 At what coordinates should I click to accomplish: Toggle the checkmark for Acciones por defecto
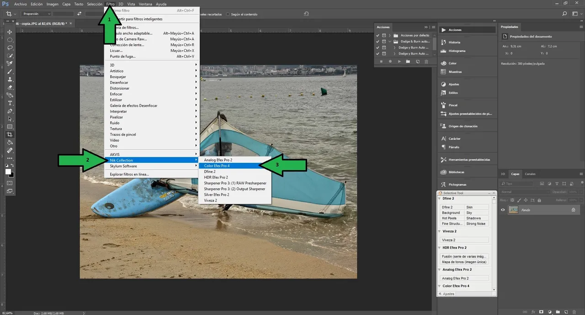tap(378, 35)
